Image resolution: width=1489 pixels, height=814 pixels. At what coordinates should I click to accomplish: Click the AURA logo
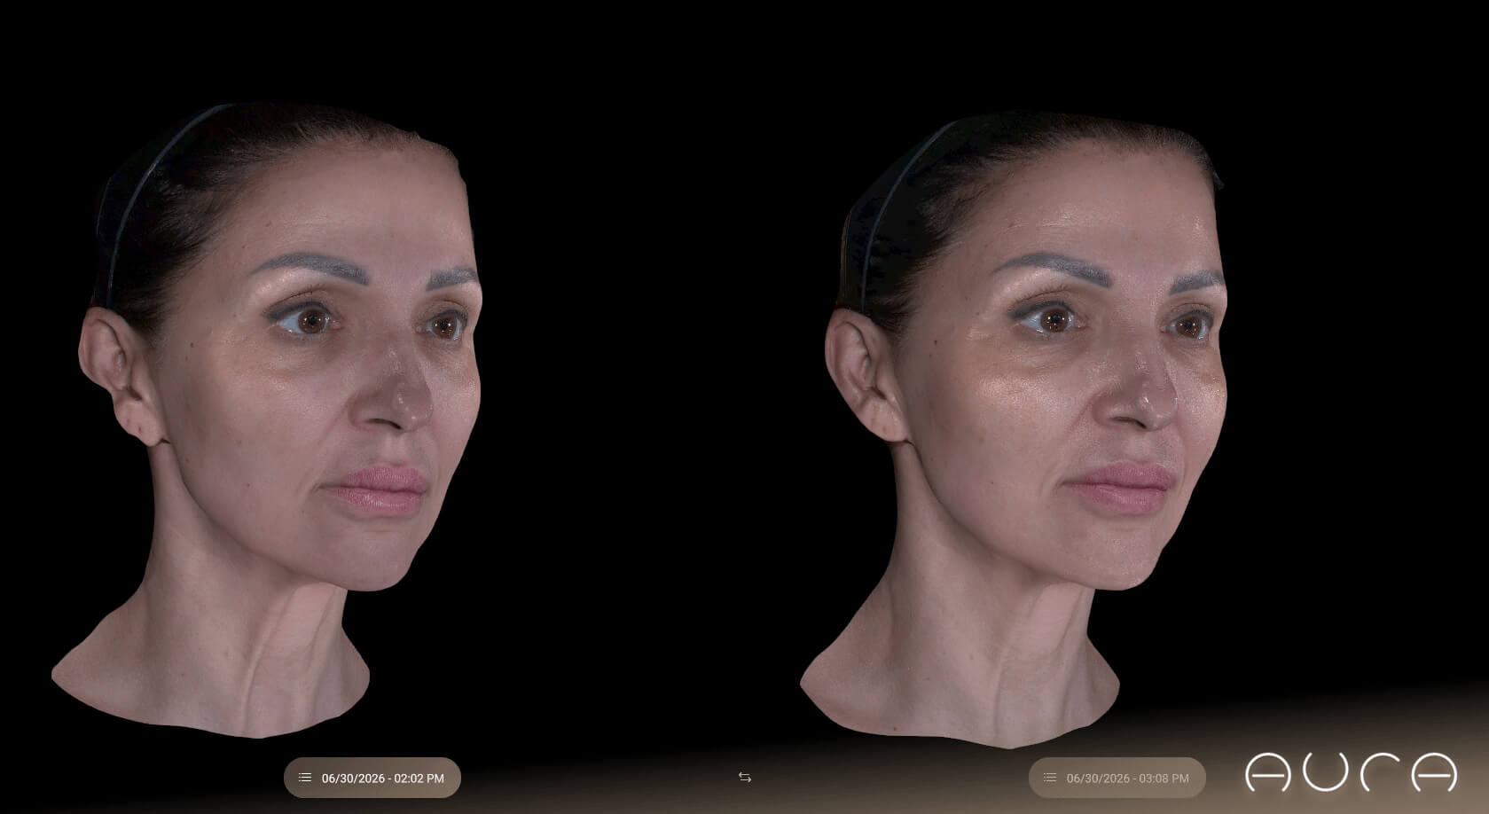point(1351,772)
